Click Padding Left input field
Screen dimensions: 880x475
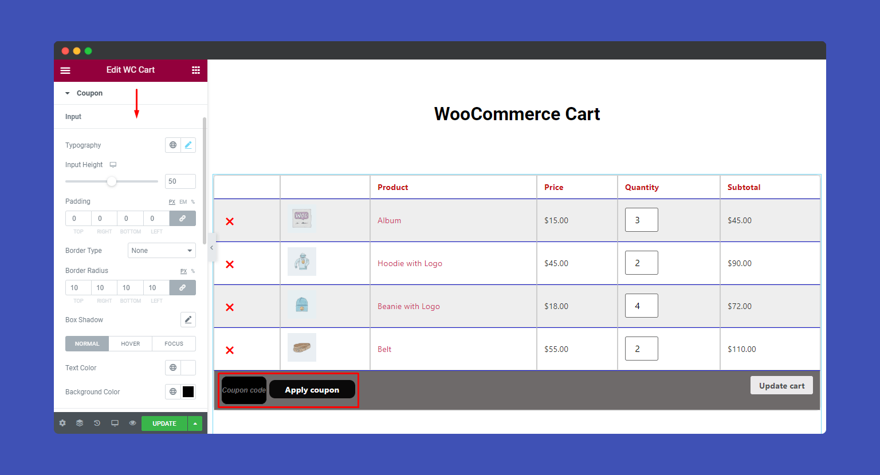click(x=156, y=219)
